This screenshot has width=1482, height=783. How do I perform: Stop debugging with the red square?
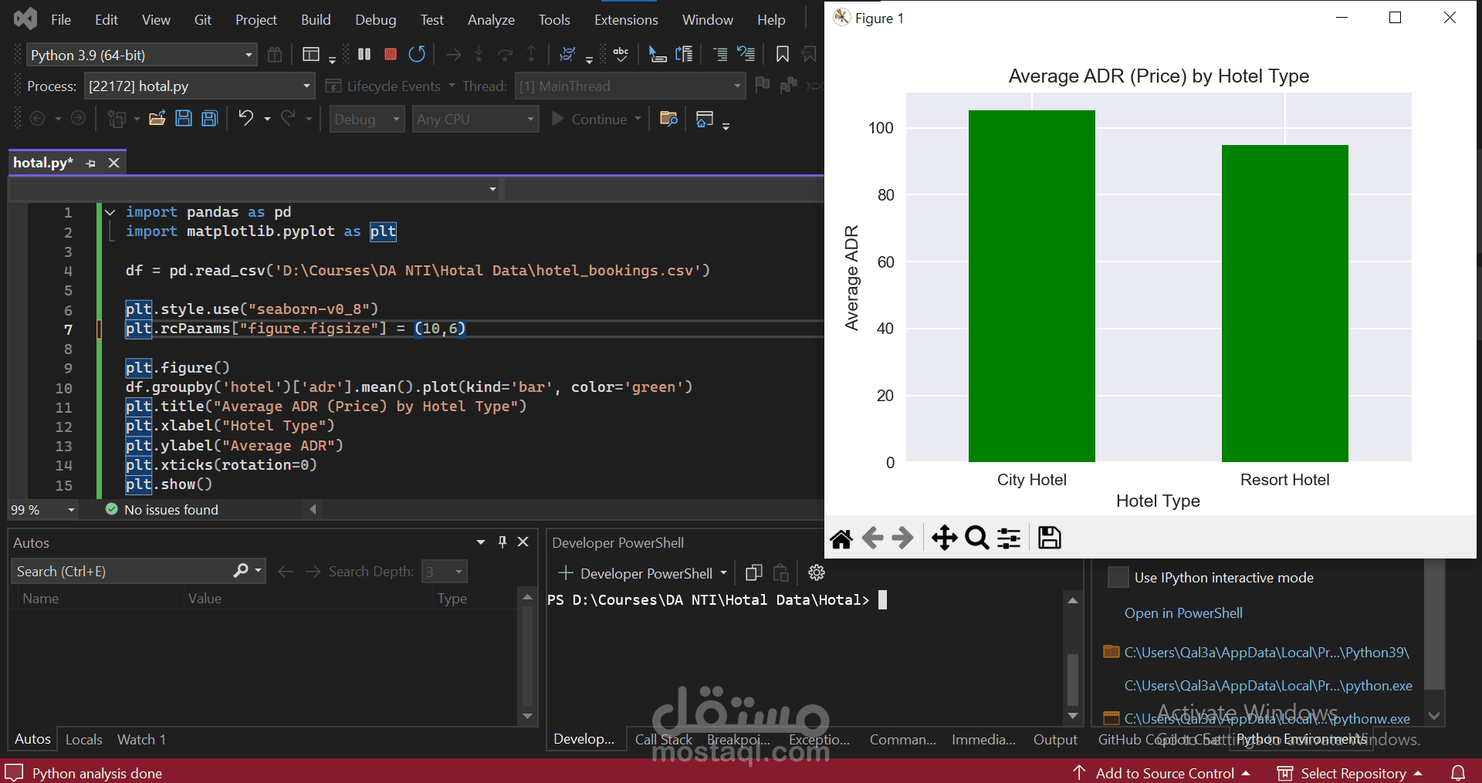(x=391, y=54)
